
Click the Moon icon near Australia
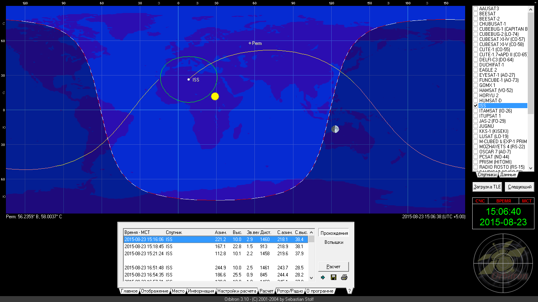click(x=335, y=129)
